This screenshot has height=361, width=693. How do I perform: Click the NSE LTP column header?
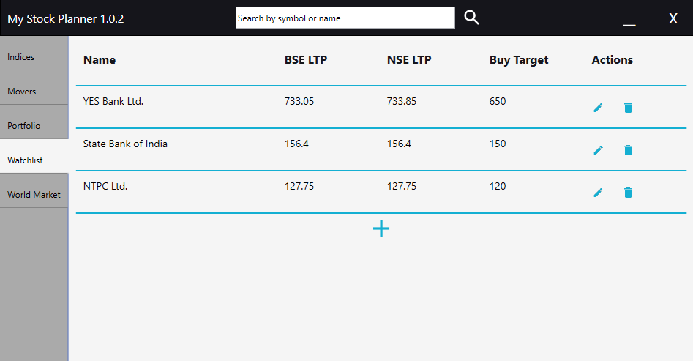coord(409,60)
